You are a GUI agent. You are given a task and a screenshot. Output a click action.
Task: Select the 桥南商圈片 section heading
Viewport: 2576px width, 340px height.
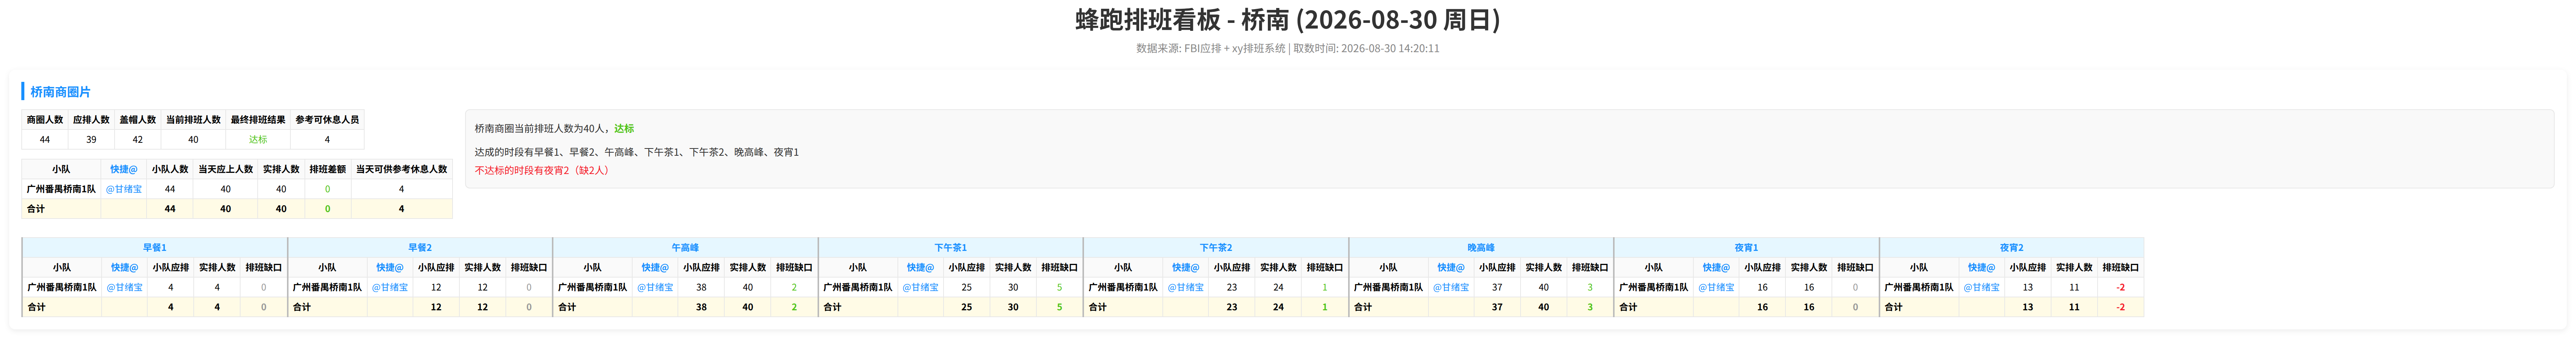[60, 92]
